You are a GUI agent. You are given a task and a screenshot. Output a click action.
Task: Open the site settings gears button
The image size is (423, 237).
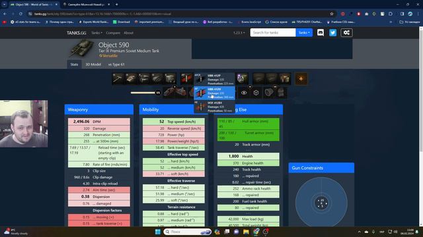[346, 33]
